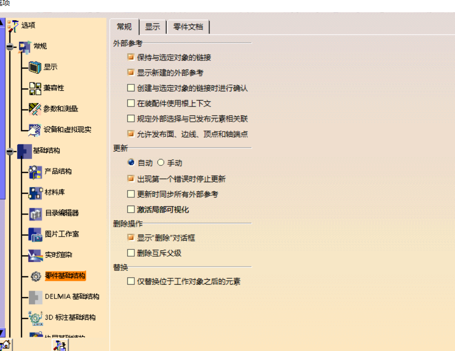The image size is (455, 351).
Task: Select the DELMIA 基础结构 icon
Action: coord(35,297)
